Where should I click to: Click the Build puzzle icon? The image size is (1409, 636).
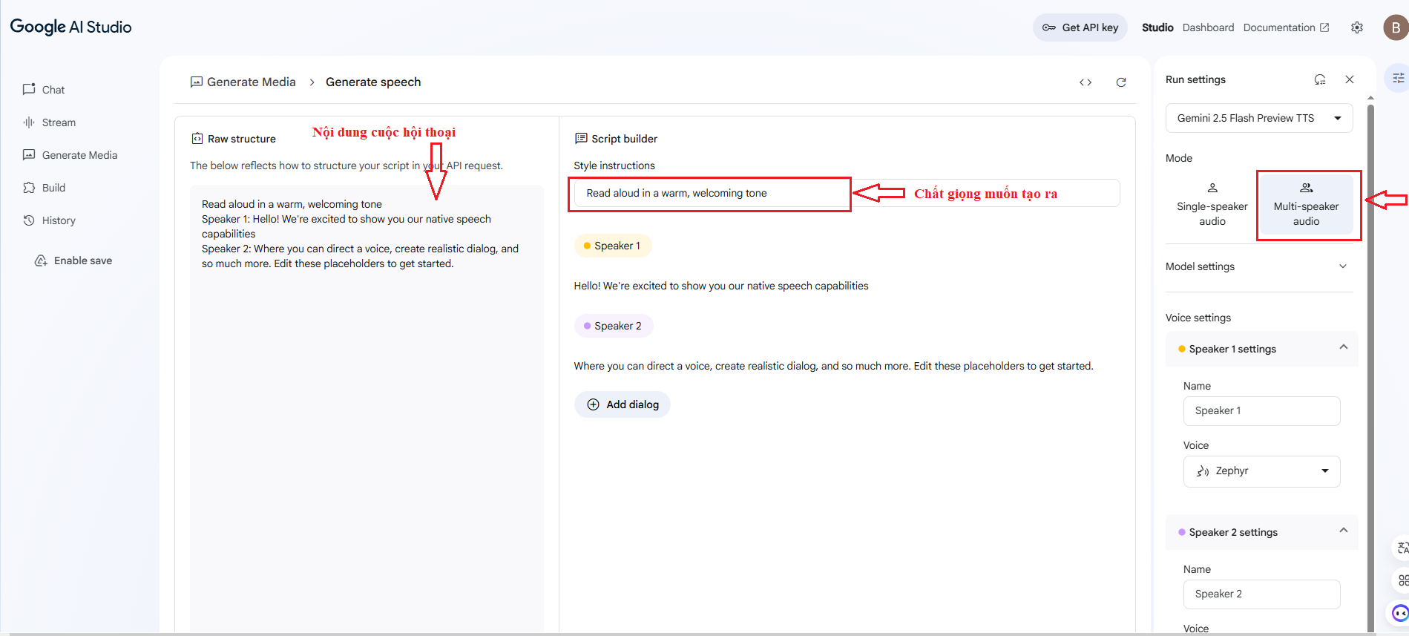29,188
